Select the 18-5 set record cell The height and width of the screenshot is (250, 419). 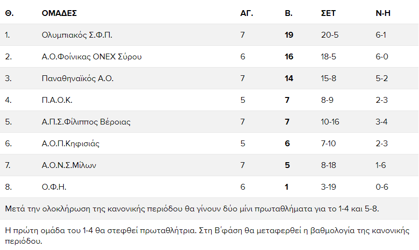click(x=329, y=56)
